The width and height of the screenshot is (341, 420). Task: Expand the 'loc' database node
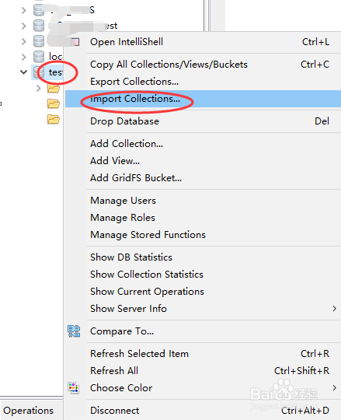click(24, 57)
